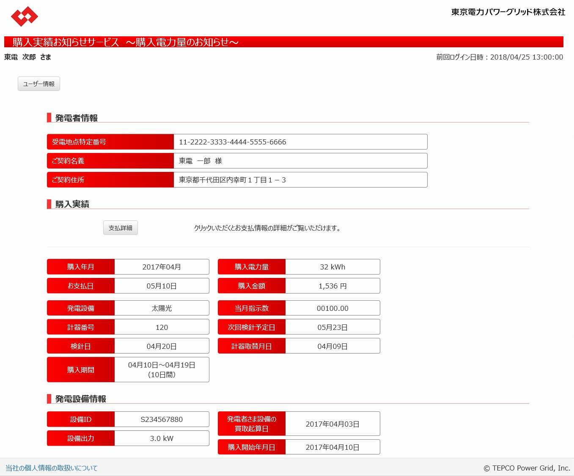Click the 購入開始年月日 value 2017年04月10日
This screenshot has height=476, width=574.
[332, 447]
